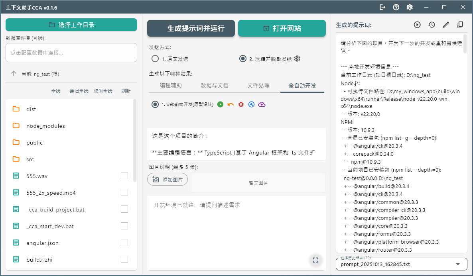This screenshot has width=473, height=276.
Task: Copy the generated prompt via the copy icon
Action: (460, 24)
